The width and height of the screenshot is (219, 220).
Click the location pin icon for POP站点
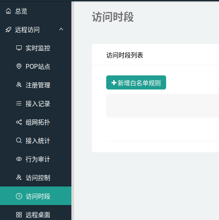tap(19, 67)
